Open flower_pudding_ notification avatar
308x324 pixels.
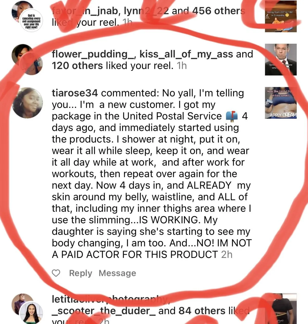27,59
